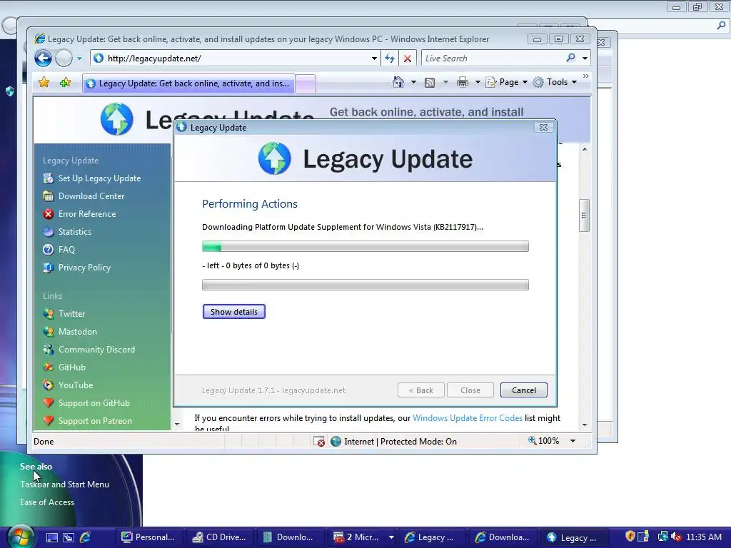Cancel the Legacy Update installation
The image size is (731, 548).
click(x=523, y=390)
